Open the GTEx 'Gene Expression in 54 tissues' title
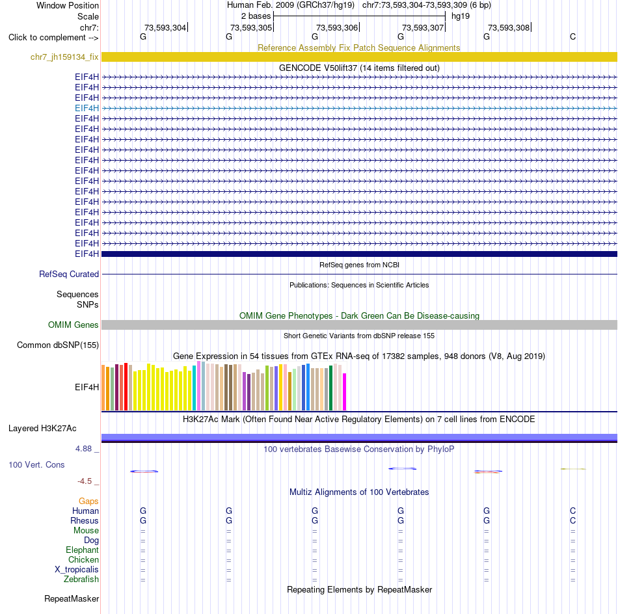Image resolution: width=618 pixels, height=614 pixels. tap(359, 356)
